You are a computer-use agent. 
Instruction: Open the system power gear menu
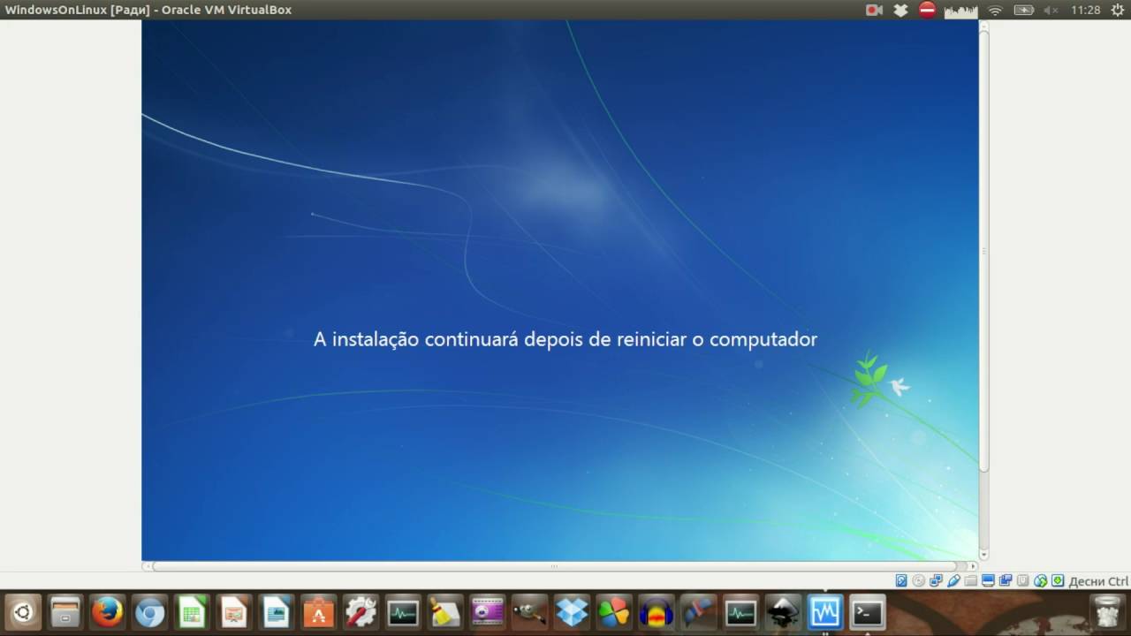pyautogui.click(x=1117, y=10)
